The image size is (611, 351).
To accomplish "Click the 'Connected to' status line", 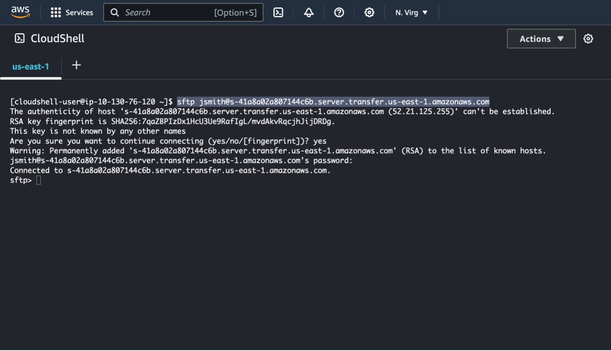I will [x=170, y=171].
